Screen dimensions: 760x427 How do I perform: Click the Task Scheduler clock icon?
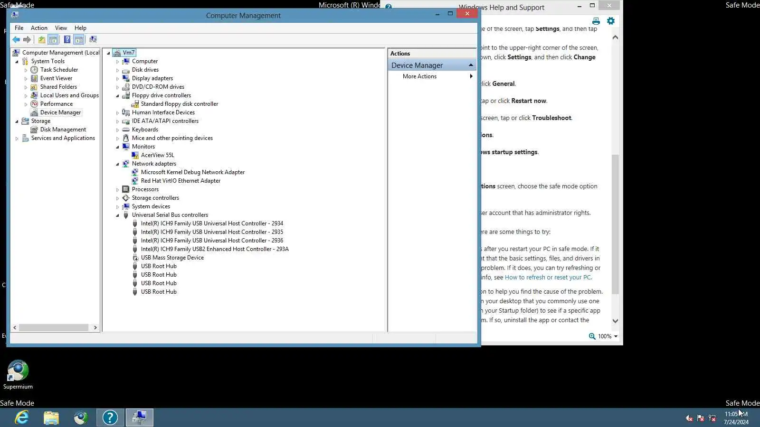(34, 70)
